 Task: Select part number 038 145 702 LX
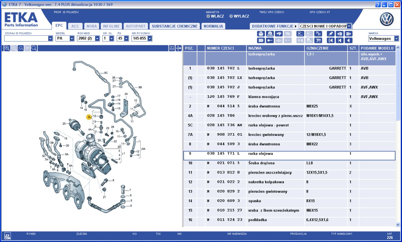225,78
